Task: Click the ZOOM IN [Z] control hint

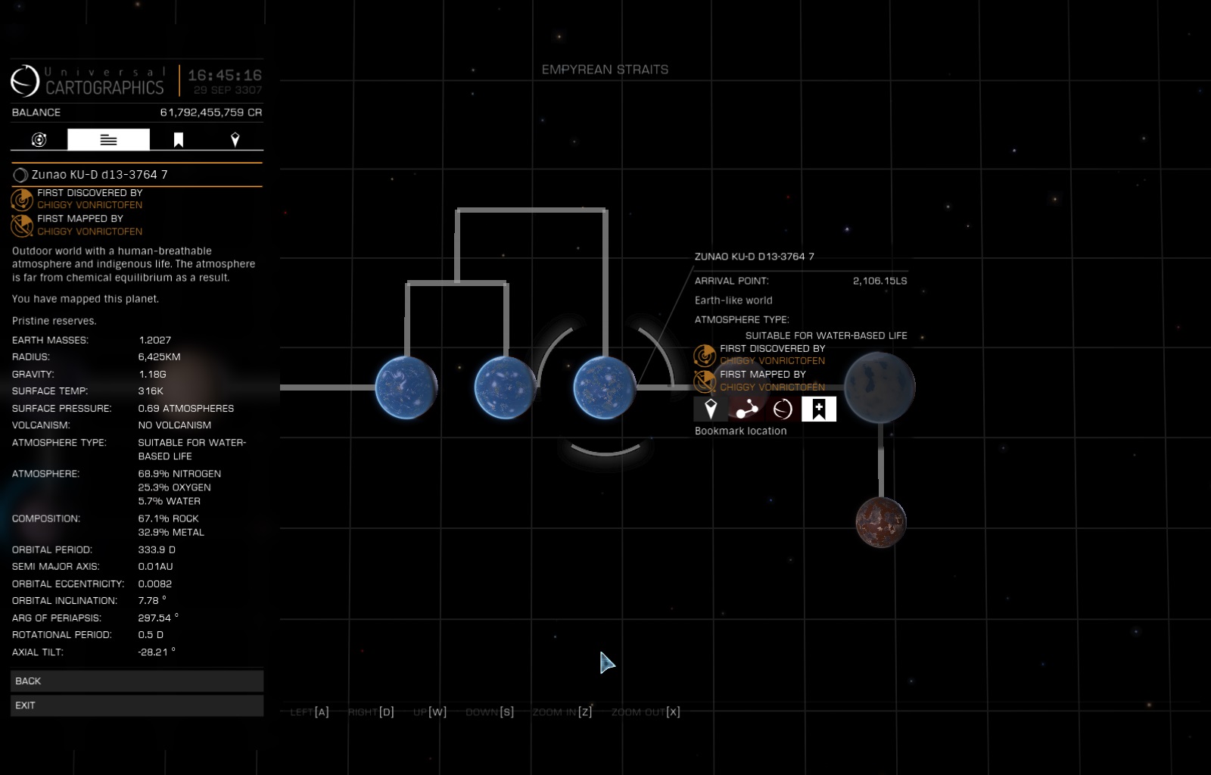Action: pos(562,712)
